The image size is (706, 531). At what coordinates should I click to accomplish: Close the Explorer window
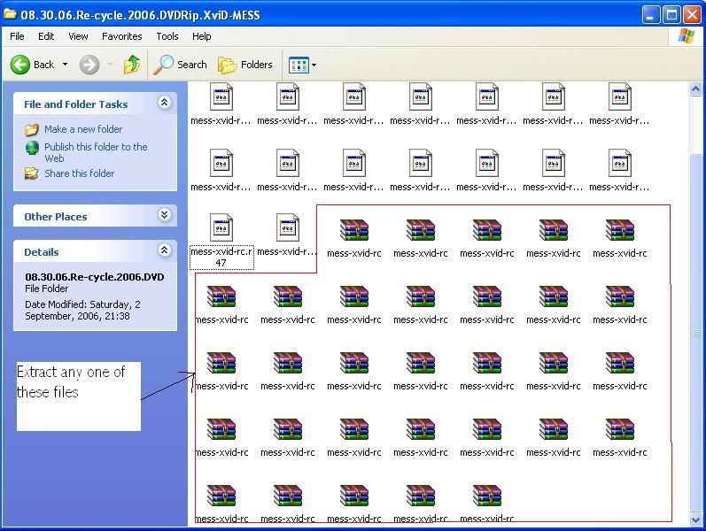[x=692, y=15]
